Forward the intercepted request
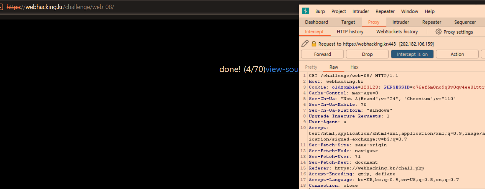The image size is (485, 189). [x=322, y=54]
